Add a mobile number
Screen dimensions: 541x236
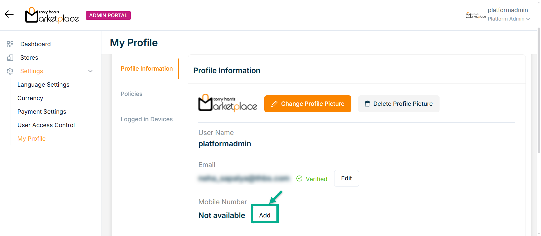point(265,215)
